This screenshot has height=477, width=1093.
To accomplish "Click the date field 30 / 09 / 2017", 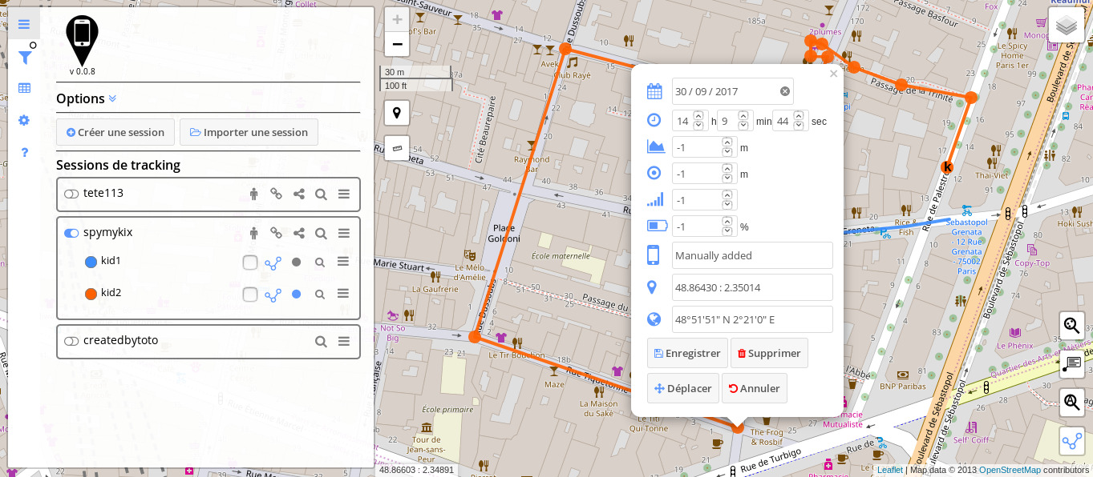I will pos(733,91).
